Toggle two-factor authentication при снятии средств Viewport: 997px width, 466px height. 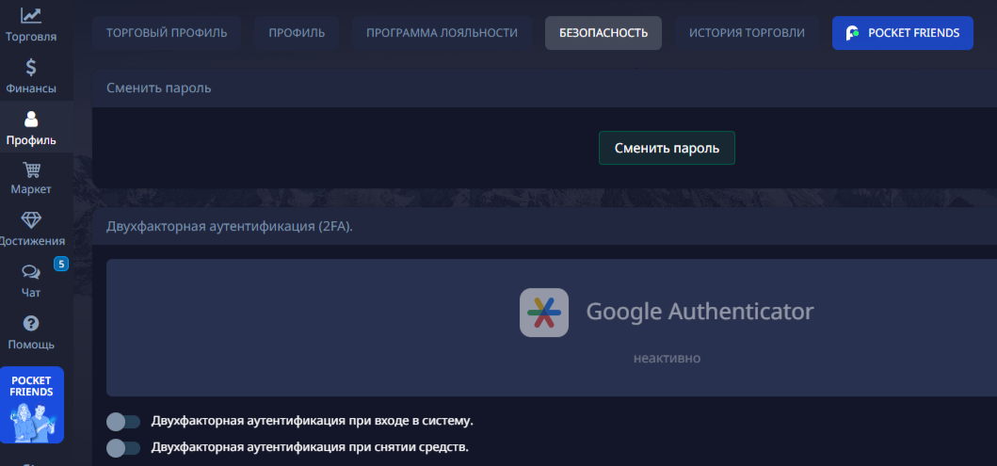point(123,447)
